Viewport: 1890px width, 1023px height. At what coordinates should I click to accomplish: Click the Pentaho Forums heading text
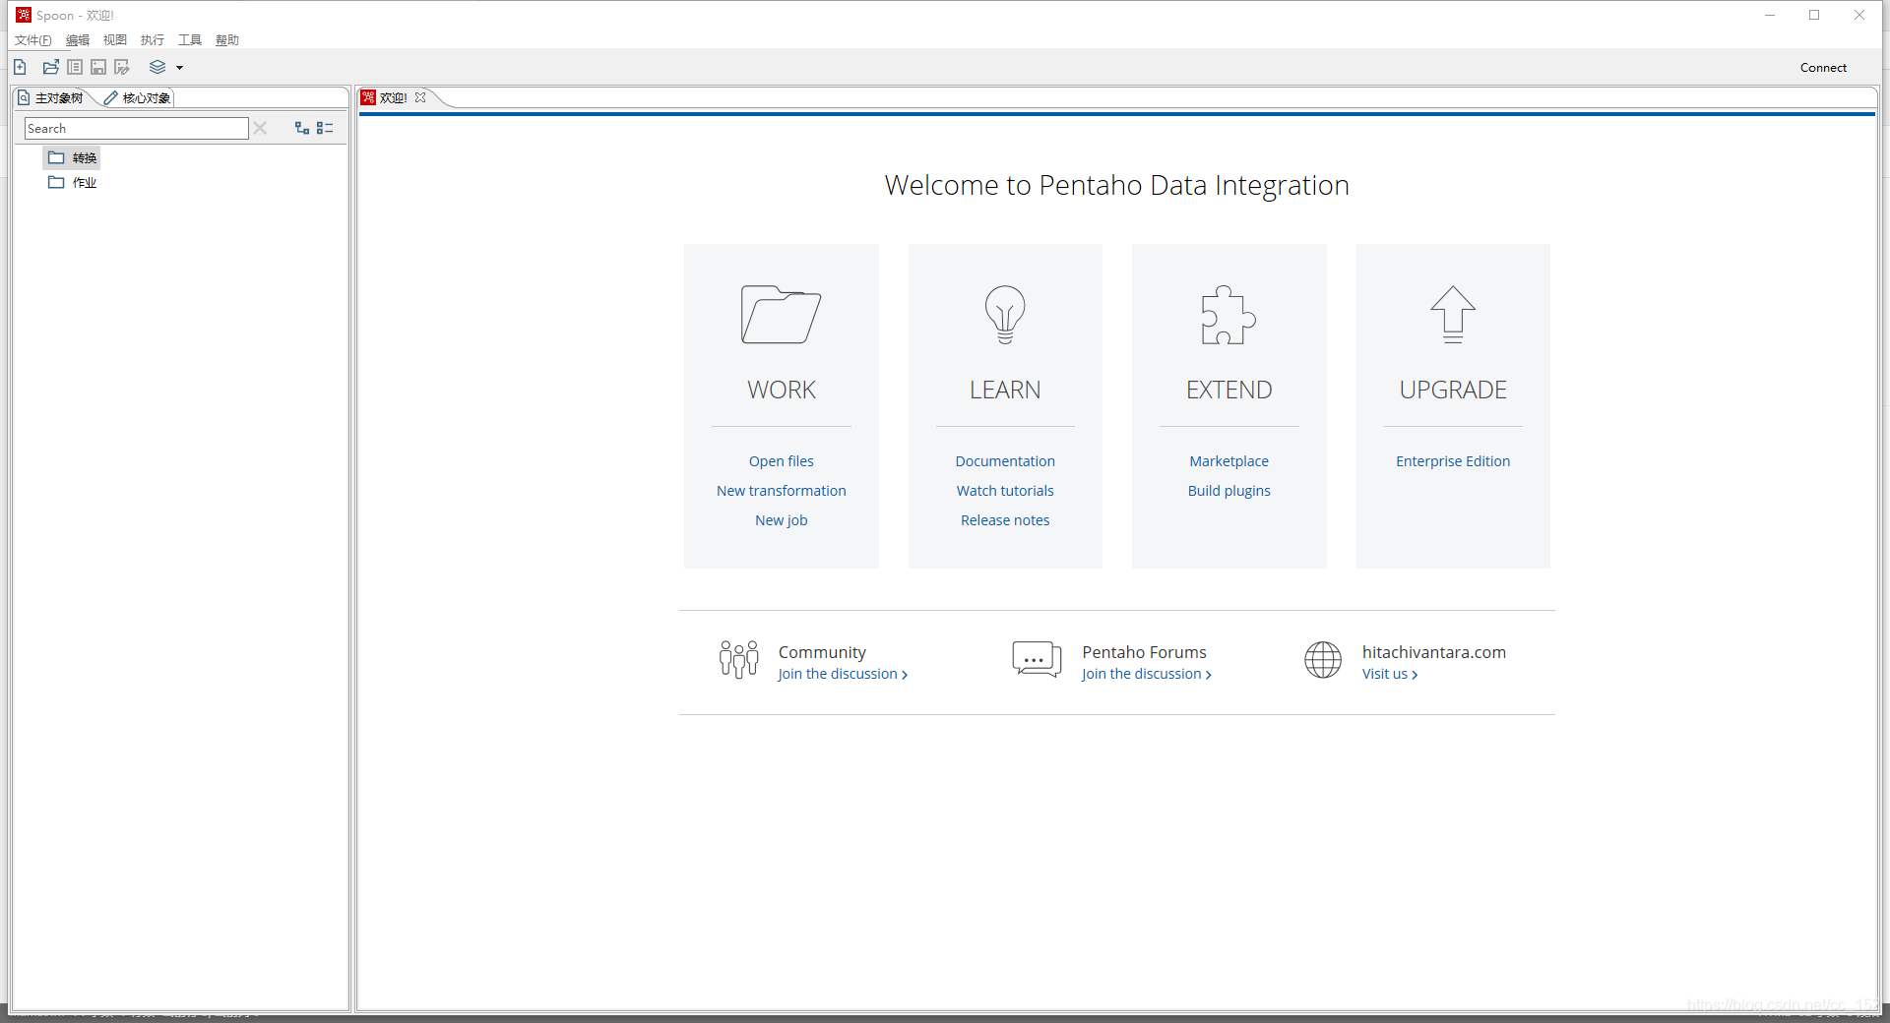[1144, 652]
